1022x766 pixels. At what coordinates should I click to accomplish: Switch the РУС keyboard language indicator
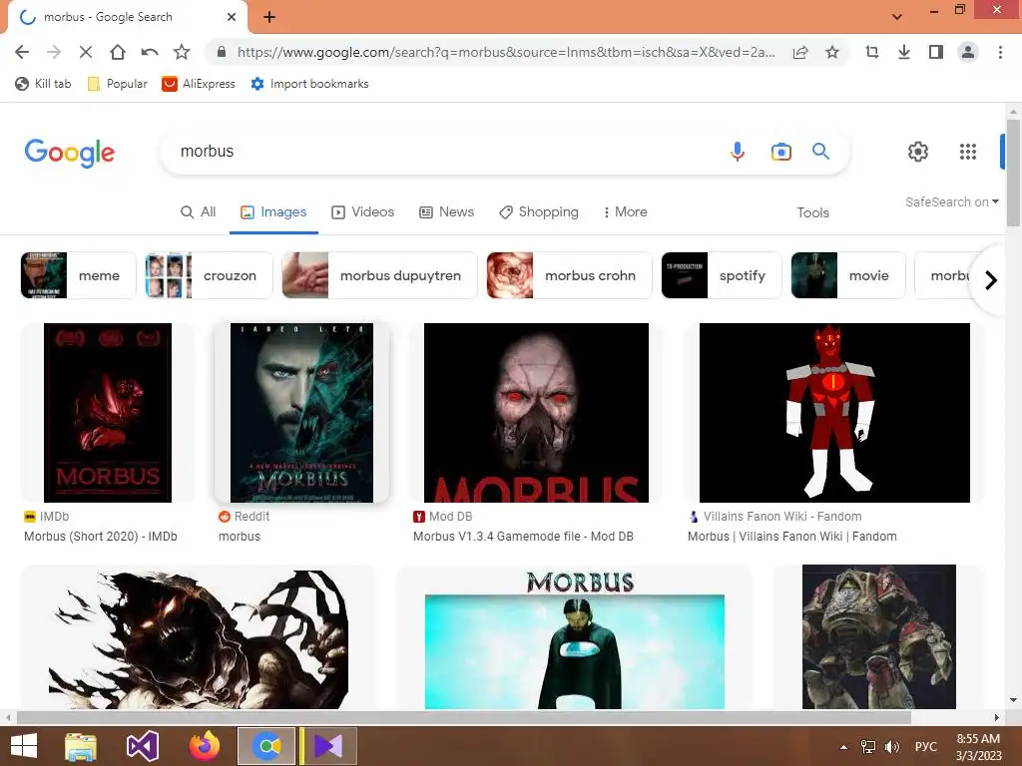click(925, 746)
